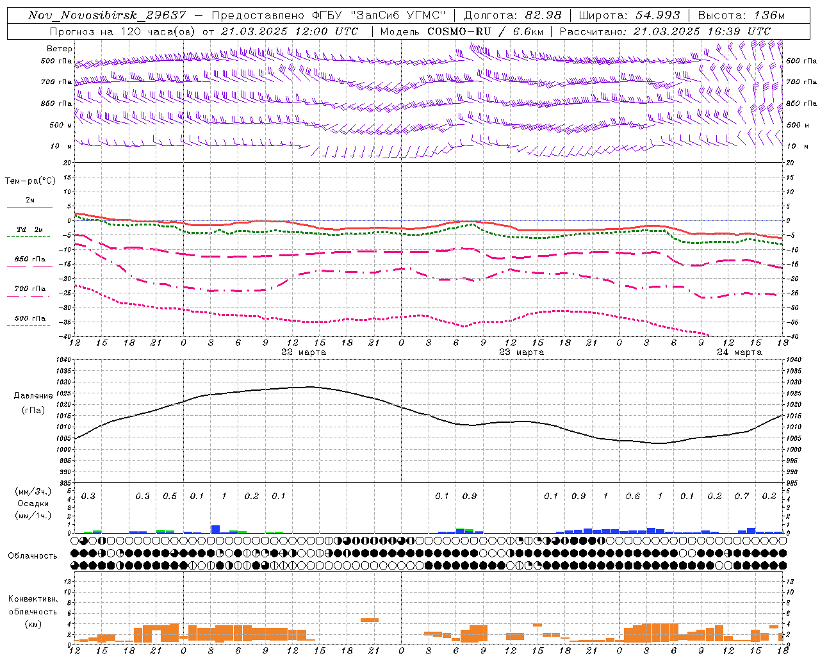Select forecast start time 21.03.2025 12:00 UTC

[290, 31]
